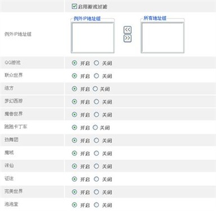Click the 劲舞团 row label

[x=11, y=140]
